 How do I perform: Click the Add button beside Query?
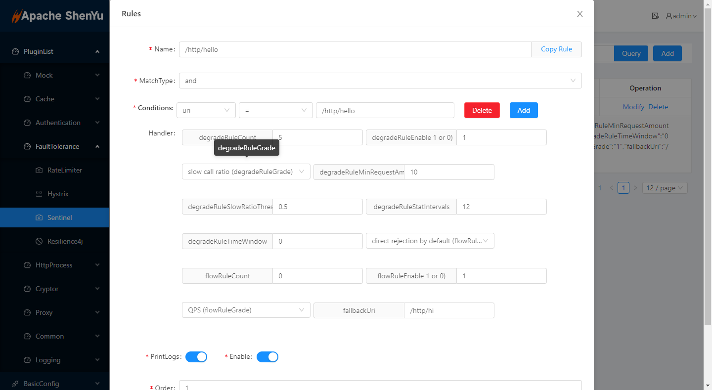[x=667, y=53]
